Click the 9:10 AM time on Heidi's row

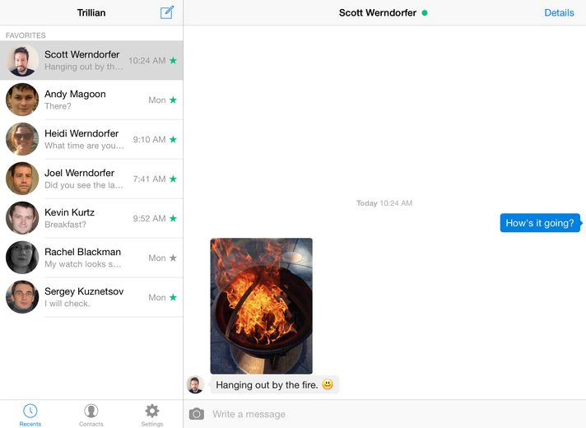149,139
